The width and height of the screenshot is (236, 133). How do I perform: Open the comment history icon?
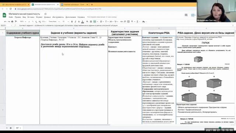point(186,15)
